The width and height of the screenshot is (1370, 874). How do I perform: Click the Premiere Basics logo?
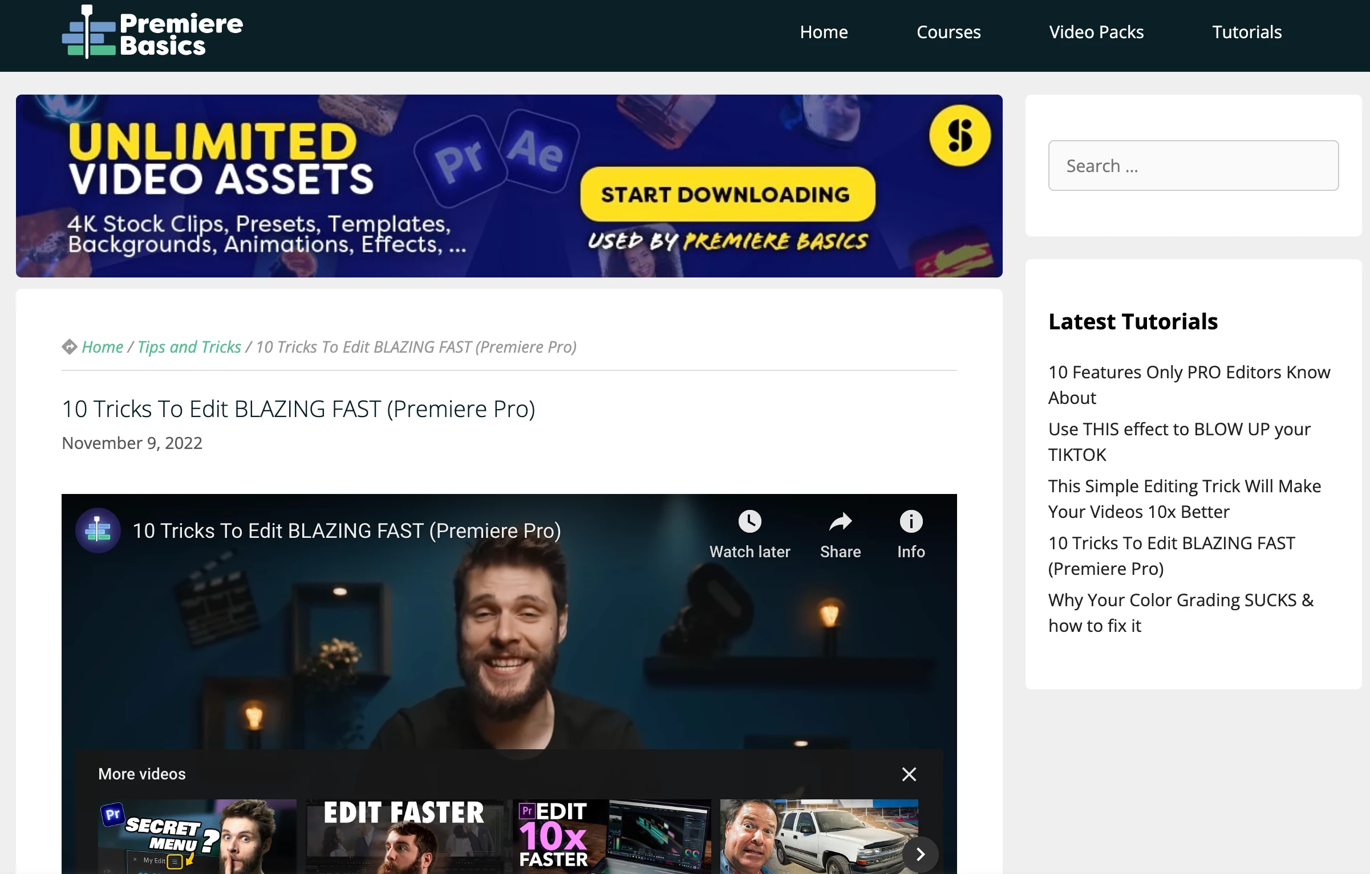pos(152,33)
